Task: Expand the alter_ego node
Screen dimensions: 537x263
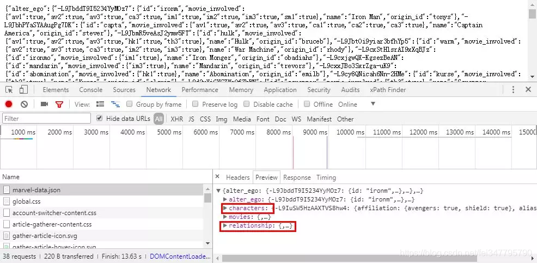Action: pos(225,199)
